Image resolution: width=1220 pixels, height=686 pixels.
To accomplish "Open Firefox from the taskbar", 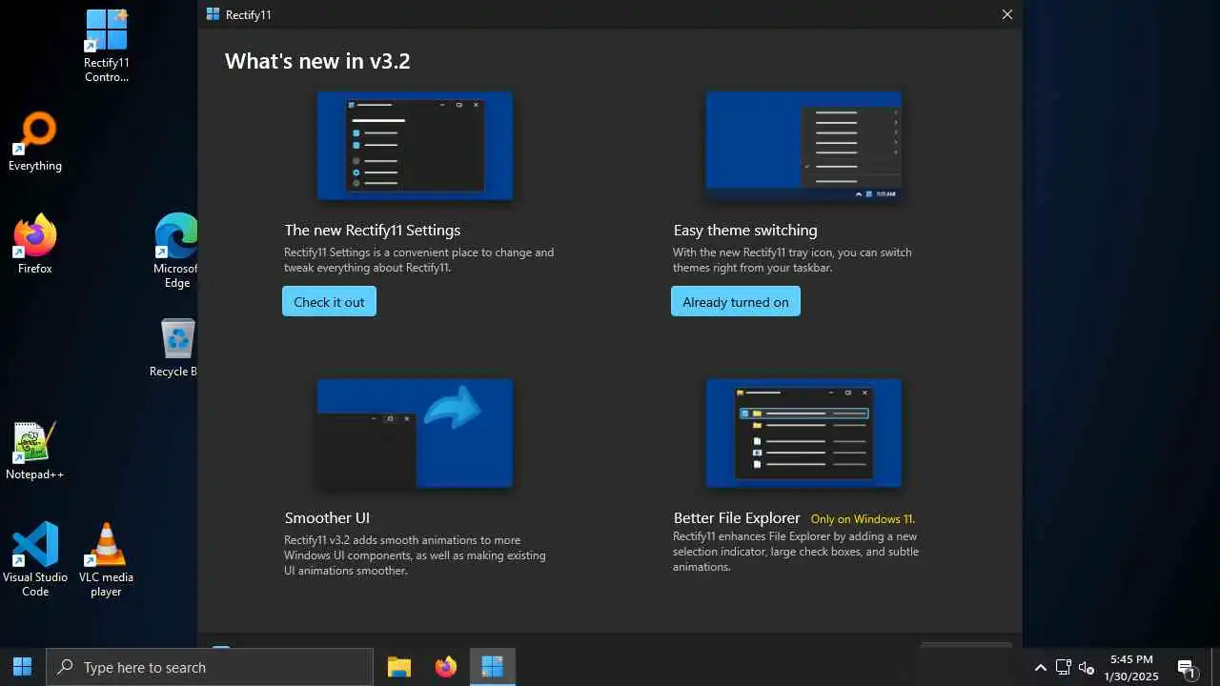I will click(x=445, y=667).
